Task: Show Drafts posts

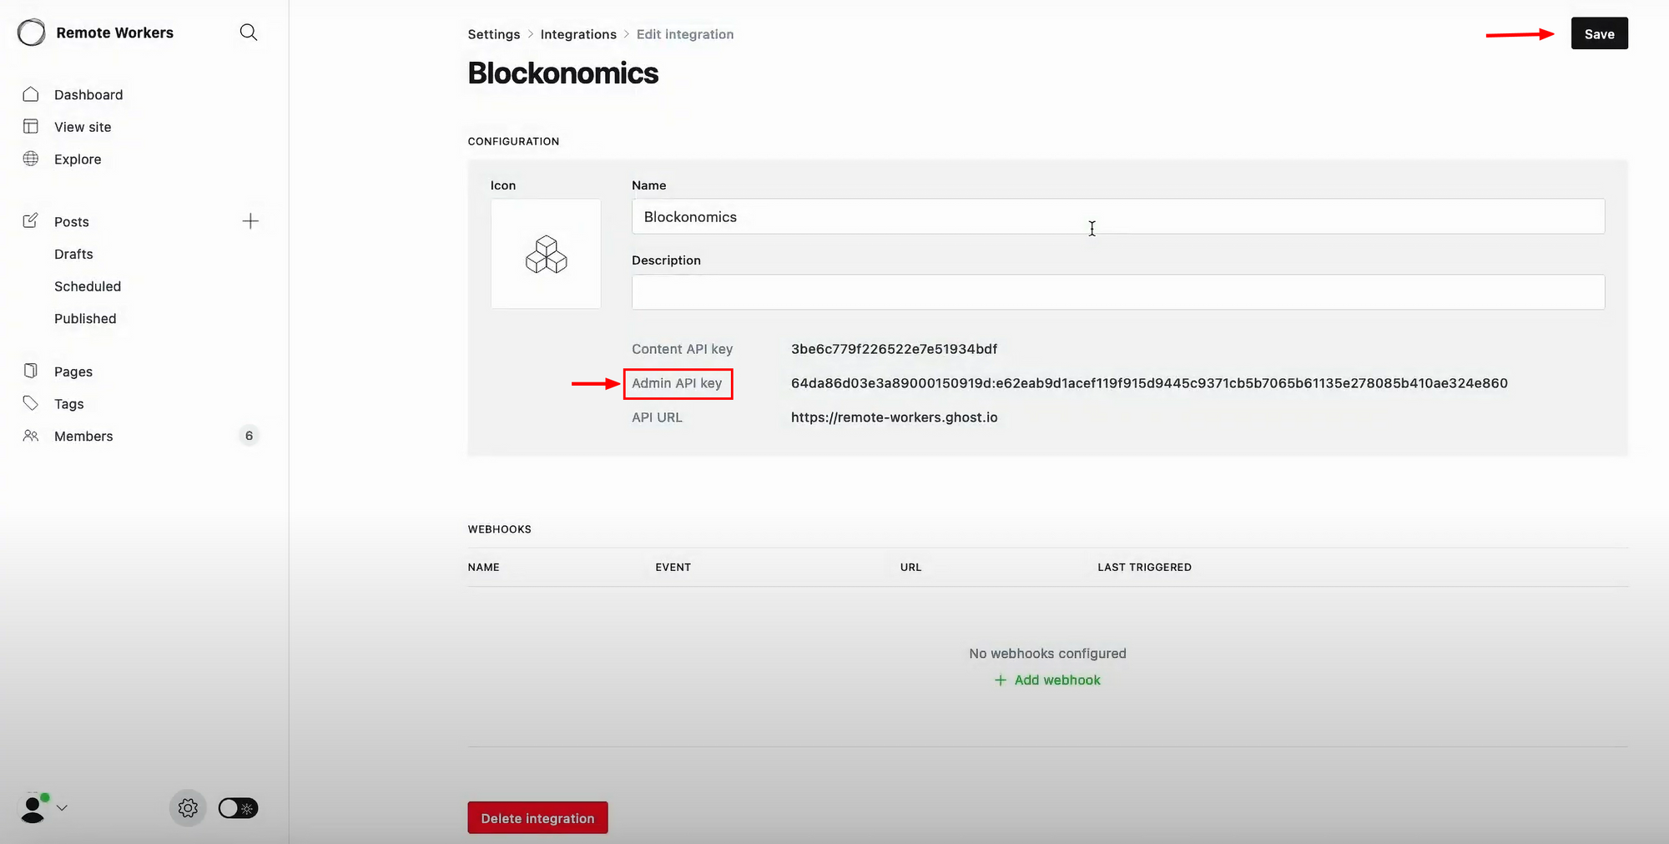Action: (x=73, y=254)
